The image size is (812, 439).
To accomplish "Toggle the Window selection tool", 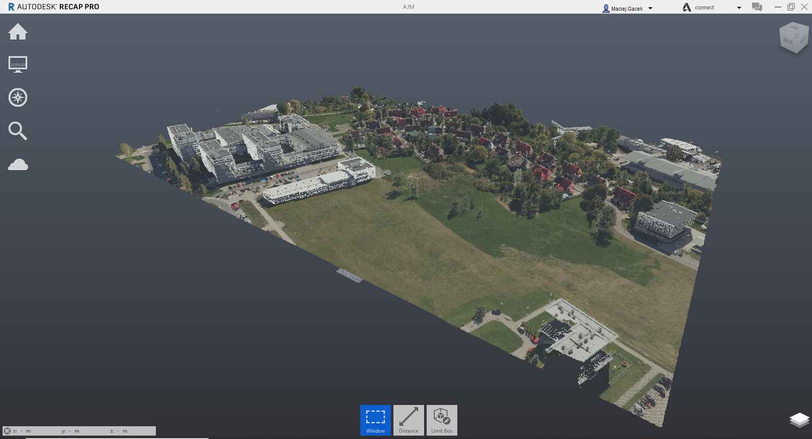I will coord(376,420).
